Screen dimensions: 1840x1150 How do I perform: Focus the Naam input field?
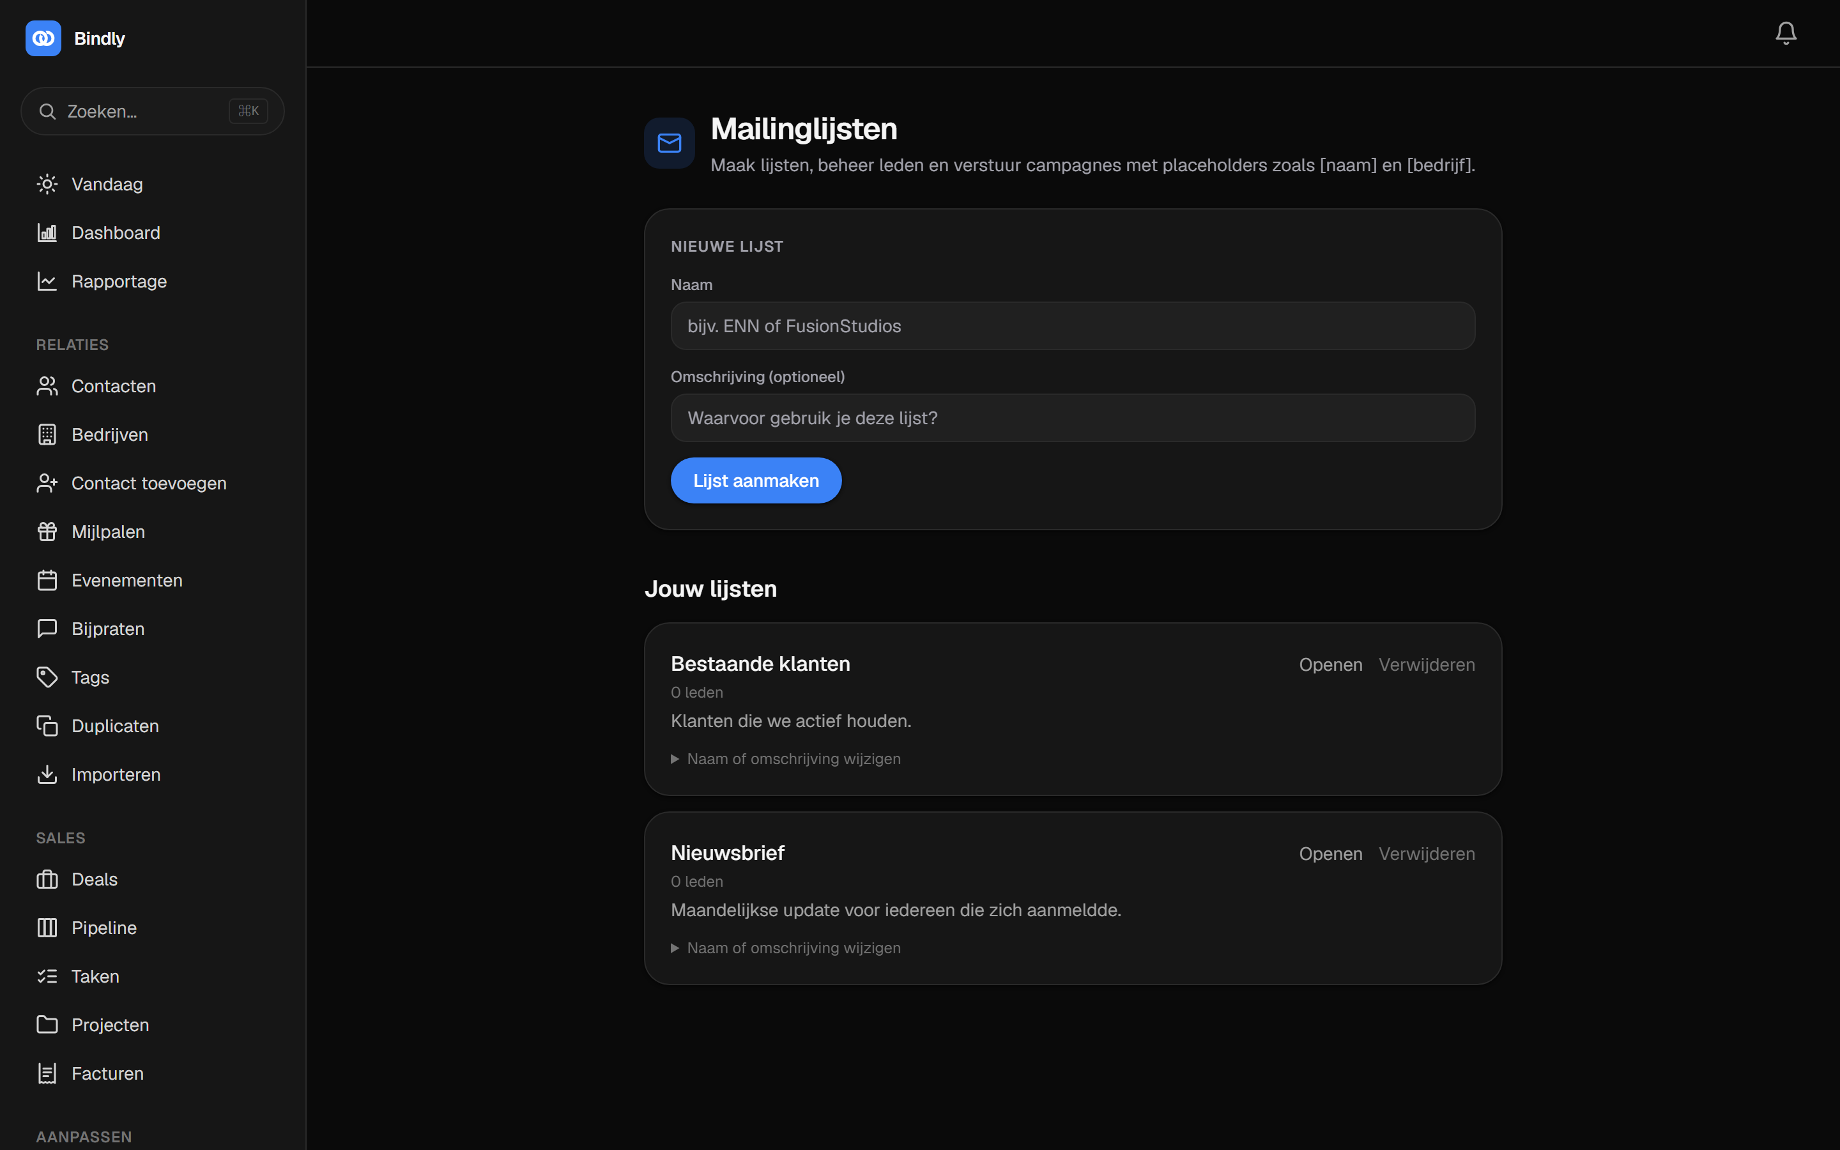click(x=1073, y=326)
